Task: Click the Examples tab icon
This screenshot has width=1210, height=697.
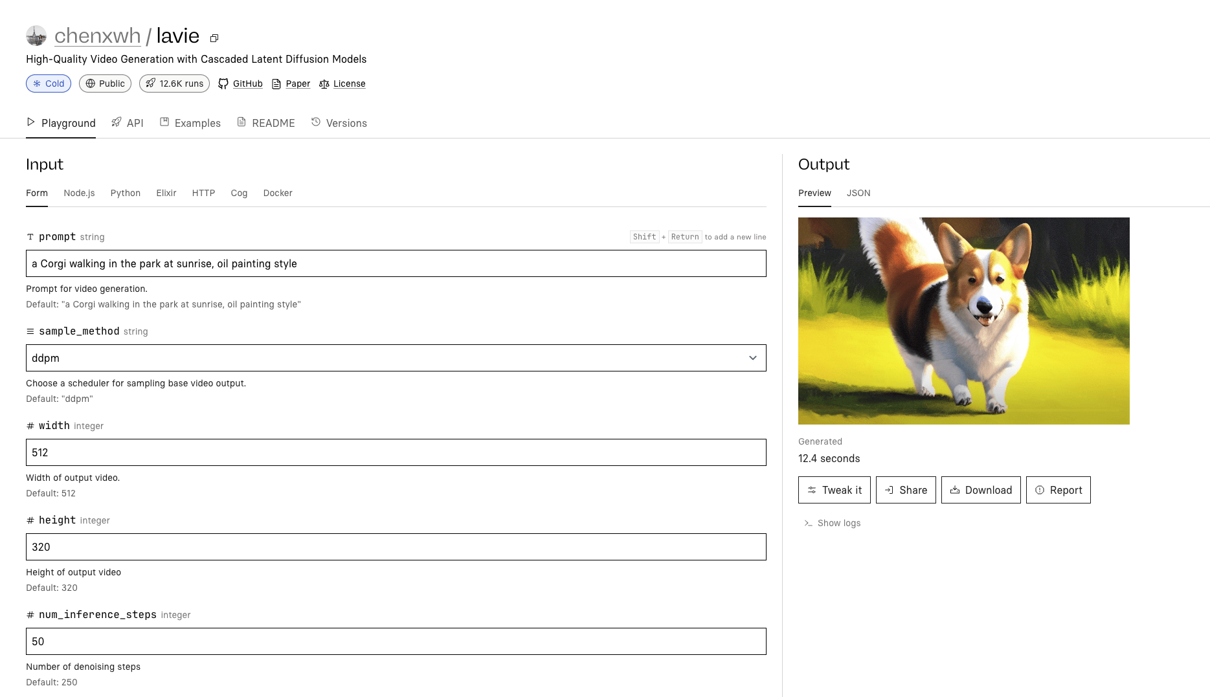Action: click(164, 122)
